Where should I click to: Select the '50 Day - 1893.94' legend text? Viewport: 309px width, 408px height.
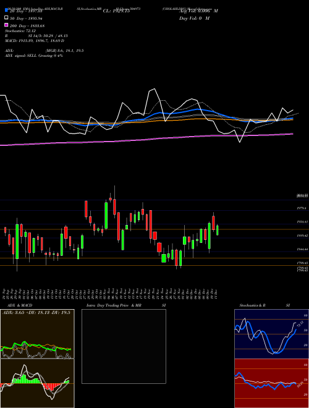(x=26, y=19)
